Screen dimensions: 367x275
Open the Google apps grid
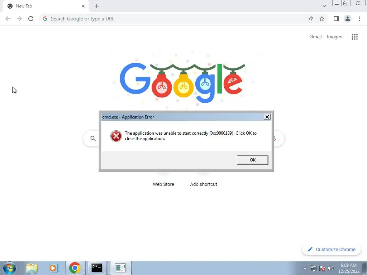(x=354, y=37)
